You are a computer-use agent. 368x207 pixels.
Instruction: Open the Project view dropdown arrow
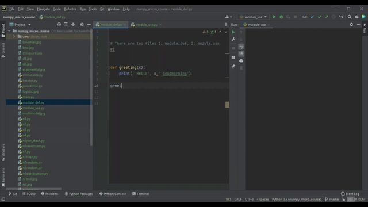(29, 25)
